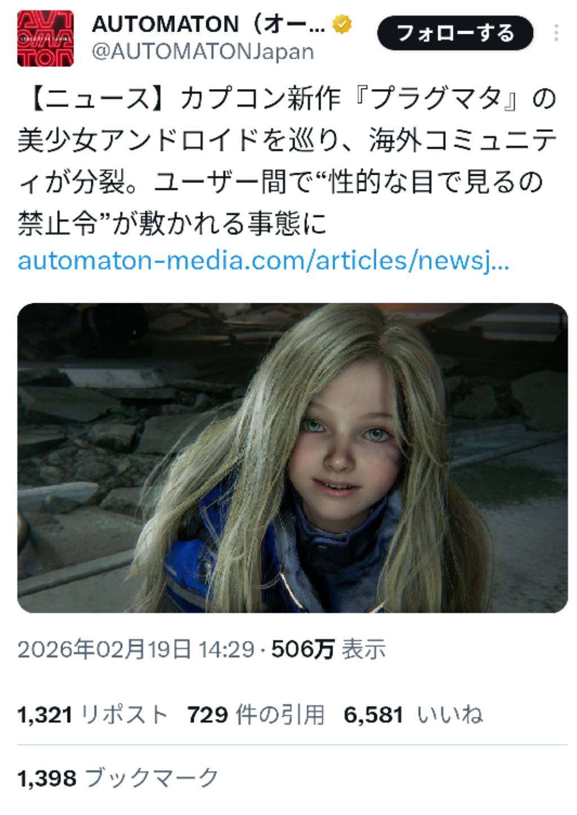
Task: Show the 506万 view count details
Action: coord(303,649)
